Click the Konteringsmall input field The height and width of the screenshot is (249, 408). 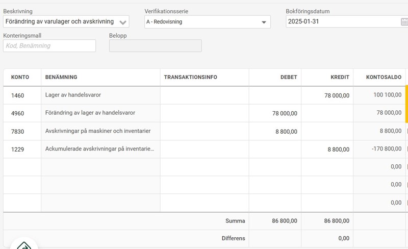point(49,45)
